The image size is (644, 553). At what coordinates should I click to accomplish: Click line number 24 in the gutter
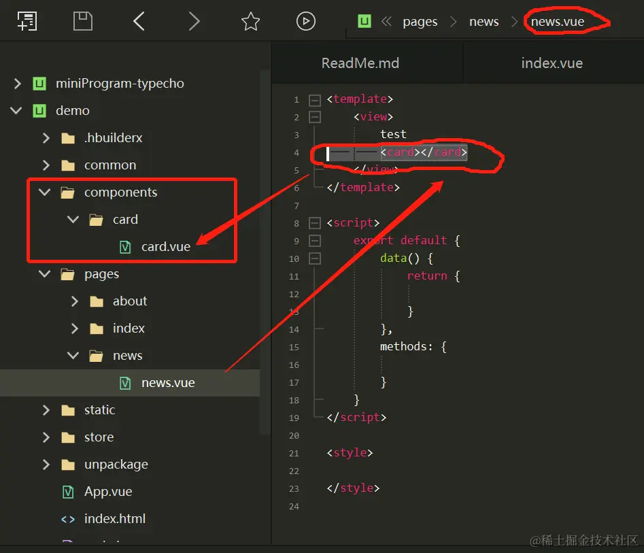click(x=294, y=506)
